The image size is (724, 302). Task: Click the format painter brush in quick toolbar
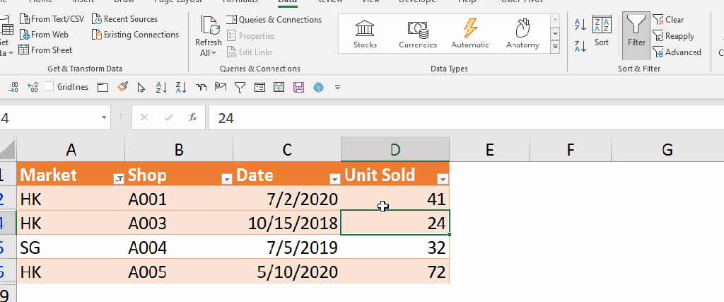point(122,87)
